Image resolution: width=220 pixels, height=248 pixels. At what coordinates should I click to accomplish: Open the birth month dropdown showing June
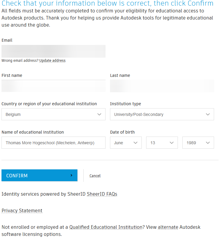[126, 143]
